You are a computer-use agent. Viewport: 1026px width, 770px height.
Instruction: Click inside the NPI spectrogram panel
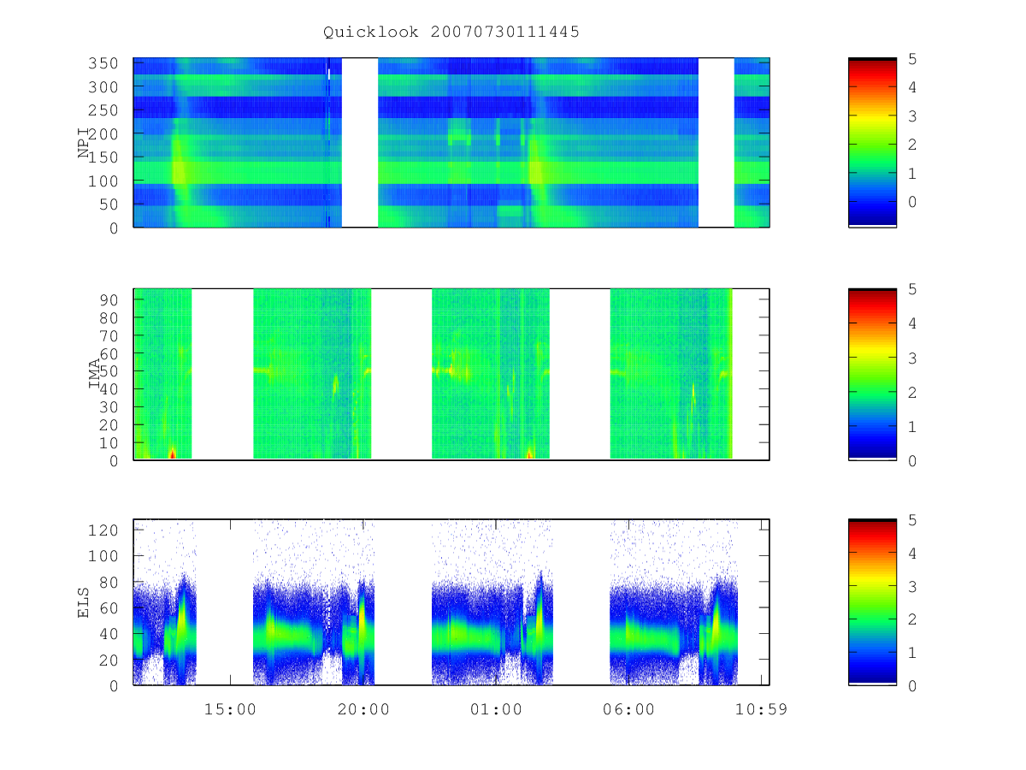451,142
